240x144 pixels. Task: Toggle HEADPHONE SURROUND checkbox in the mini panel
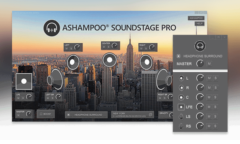click(x=178, y=56)
